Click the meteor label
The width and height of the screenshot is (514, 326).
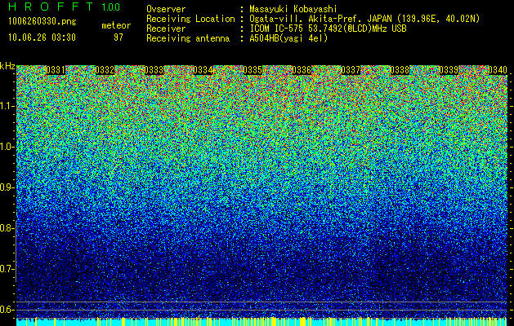(116, 25)
